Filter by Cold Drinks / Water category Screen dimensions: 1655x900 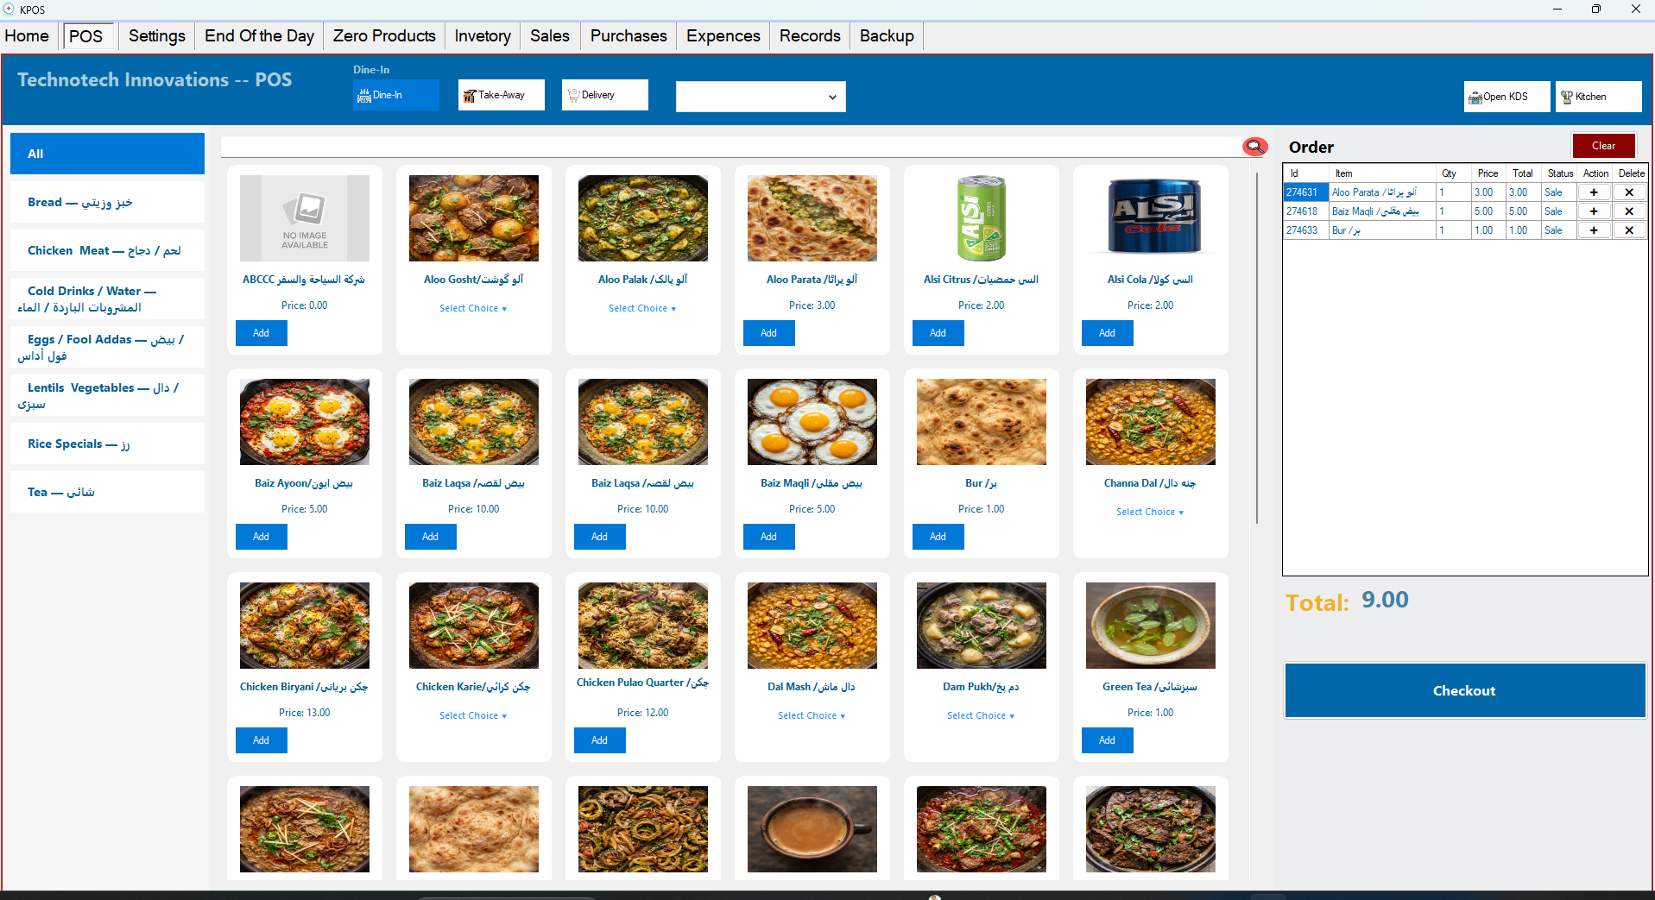coord(107,299)
